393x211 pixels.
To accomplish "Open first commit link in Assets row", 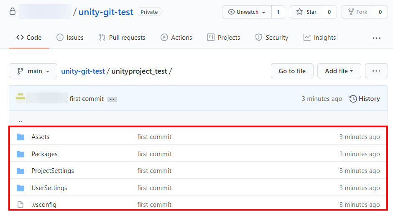I will click(x=154, y=137).
